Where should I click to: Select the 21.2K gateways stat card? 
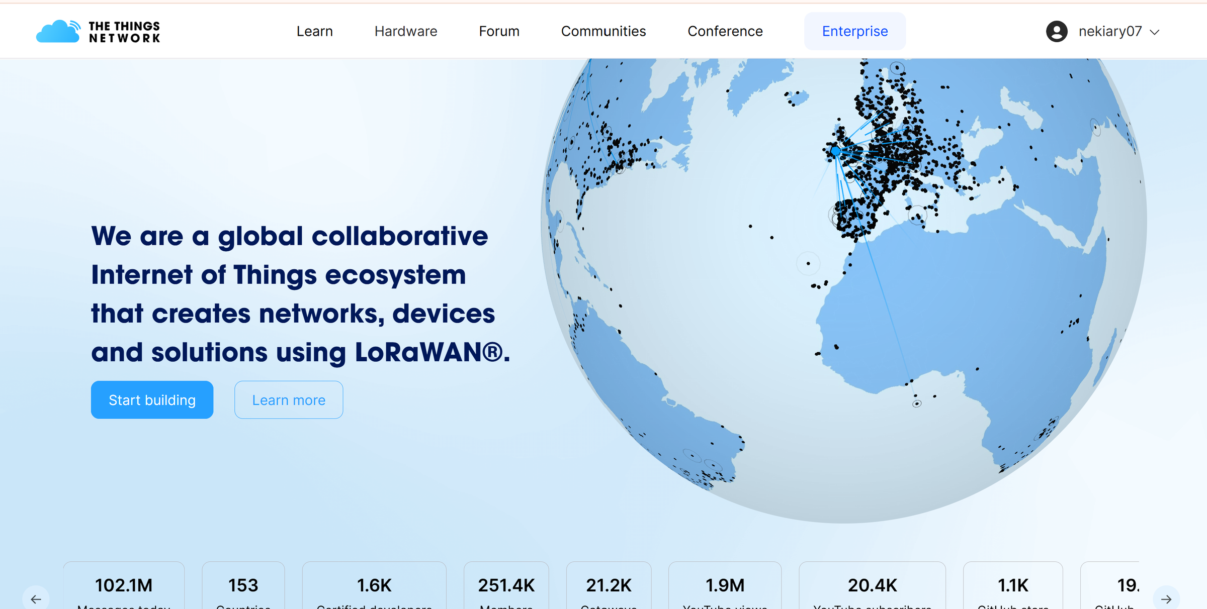(609, 586)
